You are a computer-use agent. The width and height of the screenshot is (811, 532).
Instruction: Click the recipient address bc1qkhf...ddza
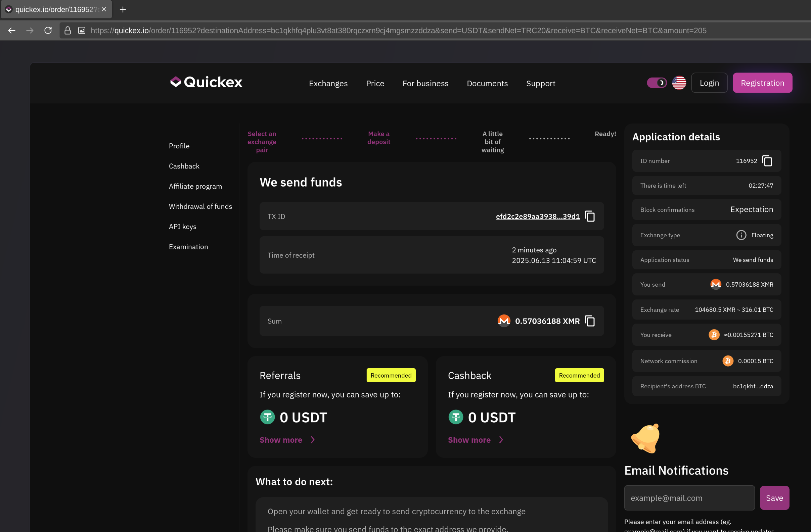click(x=753, y=386)
